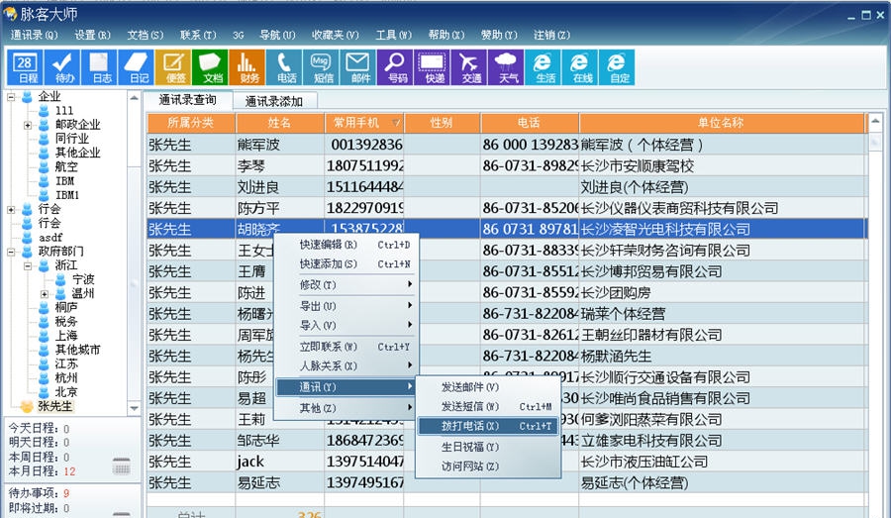This screenshot has height=518, width=891.
Task: Switch to the 通讯录添加 tab
Action: point(274,101)
